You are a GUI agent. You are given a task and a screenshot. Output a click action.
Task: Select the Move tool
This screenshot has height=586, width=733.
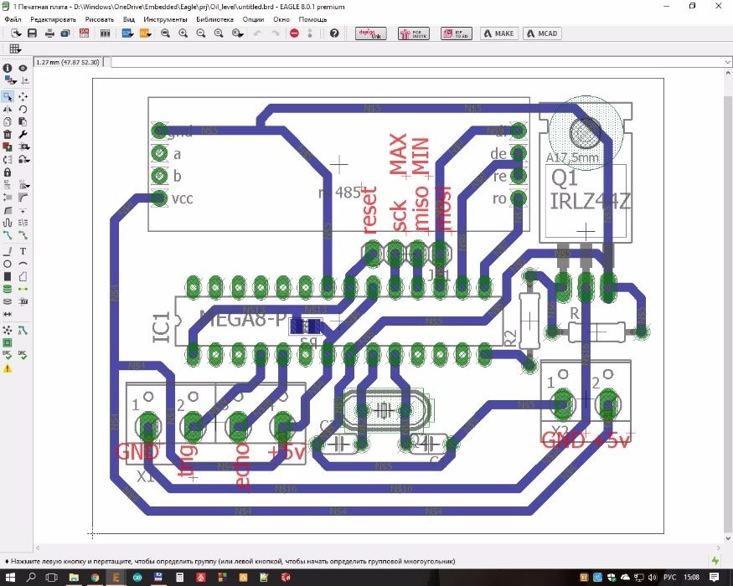point(23,96)
